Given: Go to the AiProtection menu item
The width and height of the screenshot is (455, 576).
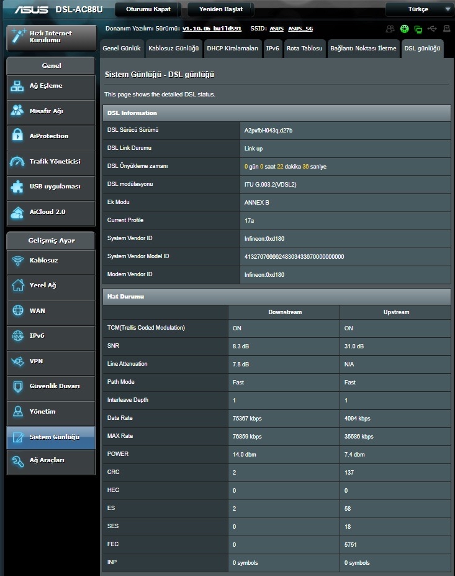Looking at the screenshot, I should pos(51,137).
